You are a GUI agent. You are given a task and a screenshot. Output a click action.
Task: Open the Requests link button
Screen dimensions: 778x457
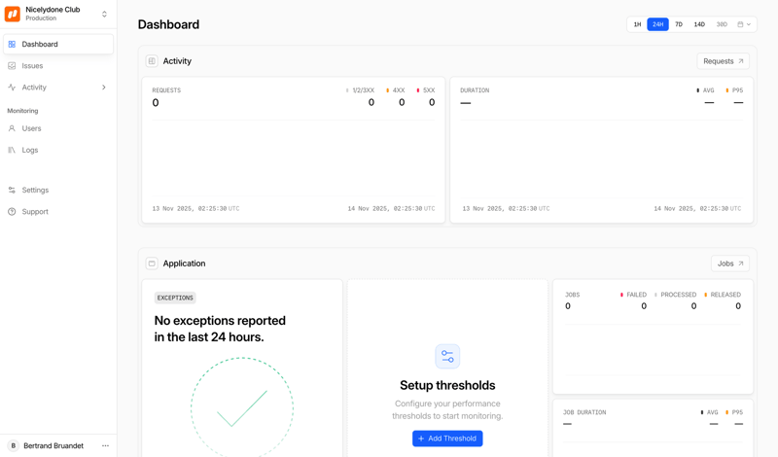(723, 61)
